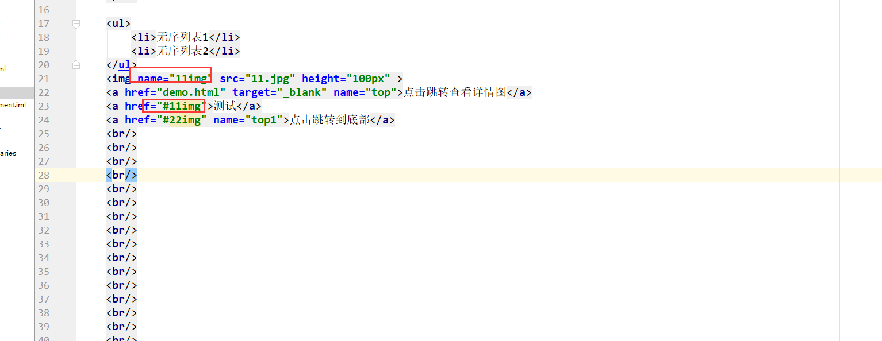Click the link text 点击跳转到底部

pyautogui.click(x=329, y=120)
